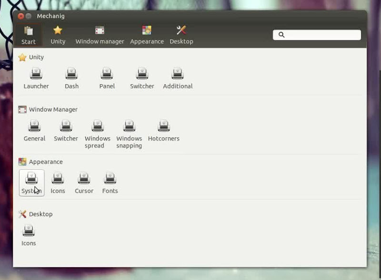Open the Launcher settings under Unity

(x=36, y=78)
